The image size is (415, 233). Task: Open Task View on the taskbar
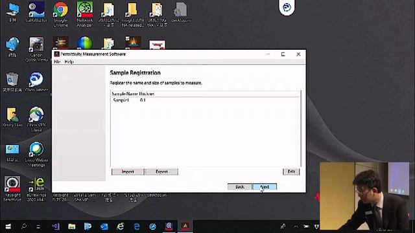click(38, 227)
